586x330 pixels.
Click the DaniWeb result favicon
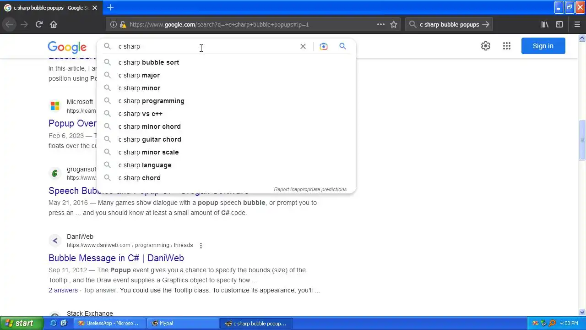click(55, 241)
